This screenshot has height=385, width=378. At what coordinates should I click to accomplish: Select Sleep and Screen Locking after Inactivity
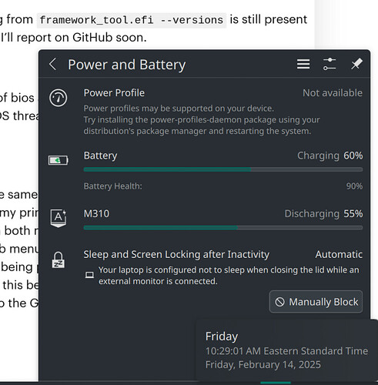pos(176,255)
